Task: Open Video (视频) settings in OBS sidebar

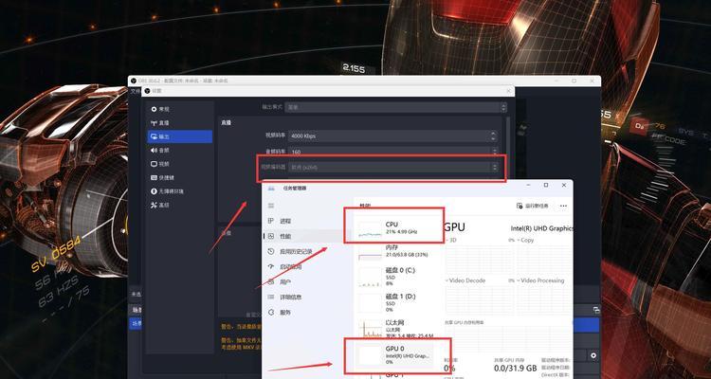Action: click(179, 164)
